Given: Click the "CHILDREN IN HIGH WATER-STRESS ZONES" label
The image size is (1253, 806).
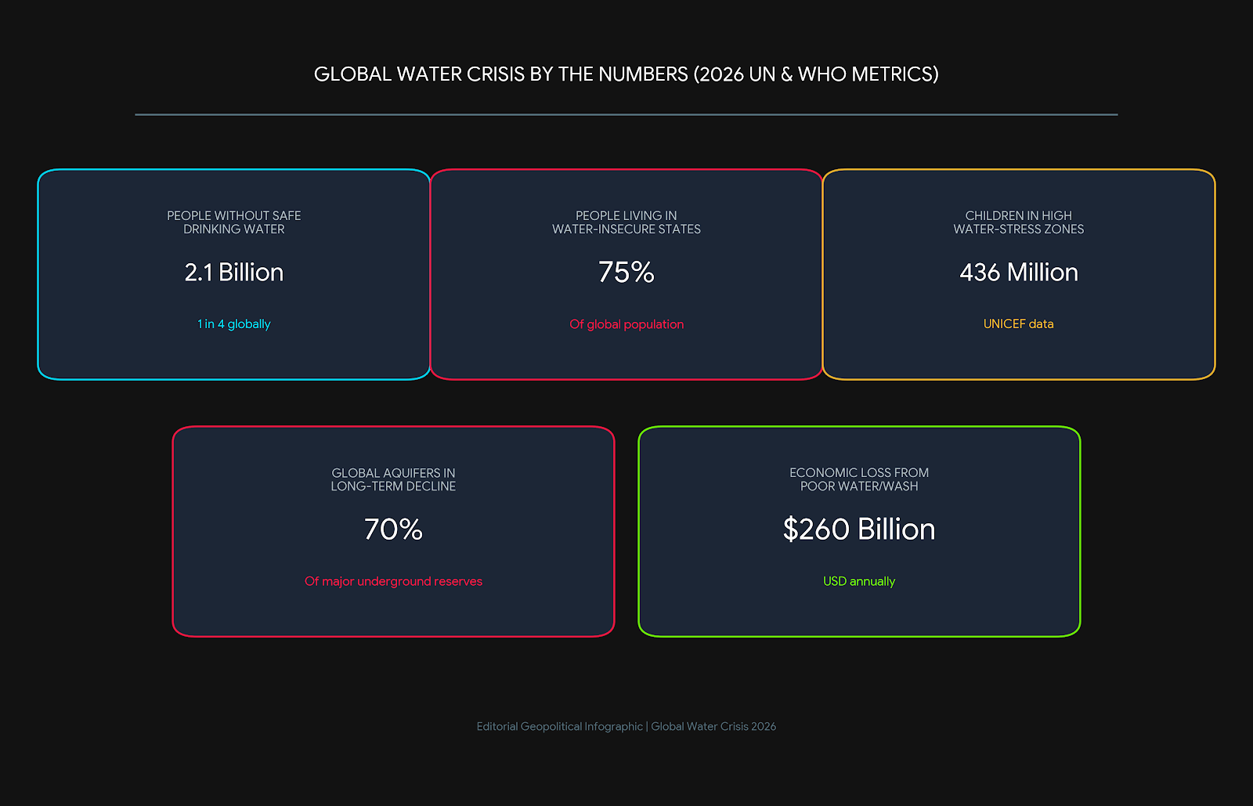Looking at the screenshot, I should click(1019, 222).
